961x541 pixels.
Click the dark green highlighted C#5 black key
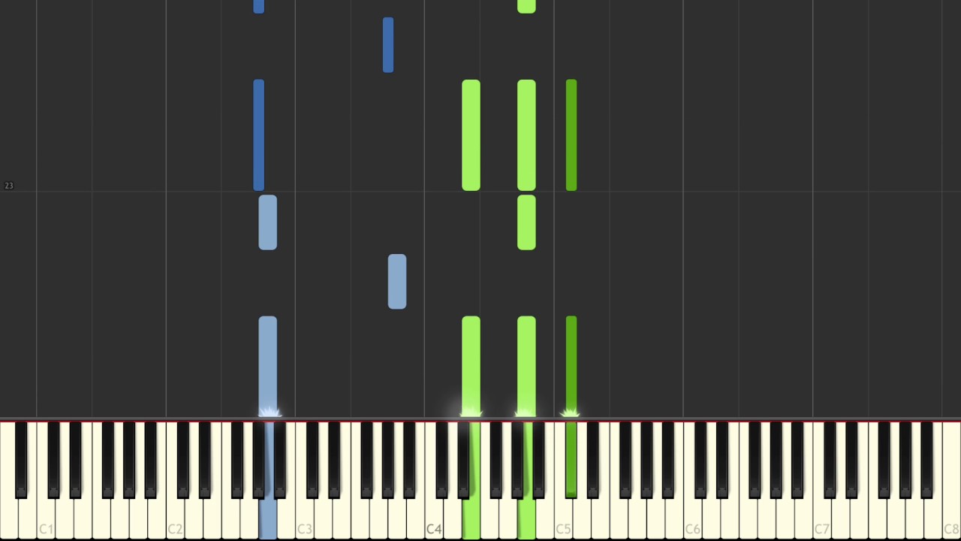click(571, 458)
